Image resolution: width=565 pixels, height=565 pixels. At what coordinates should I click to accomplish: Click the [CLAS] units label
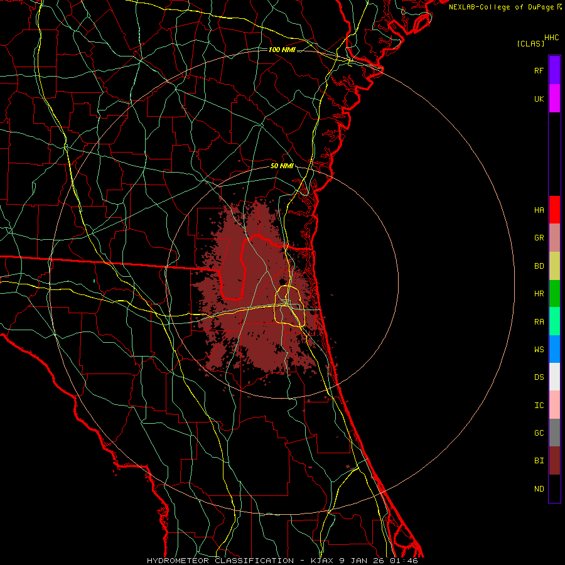point(530,43)
